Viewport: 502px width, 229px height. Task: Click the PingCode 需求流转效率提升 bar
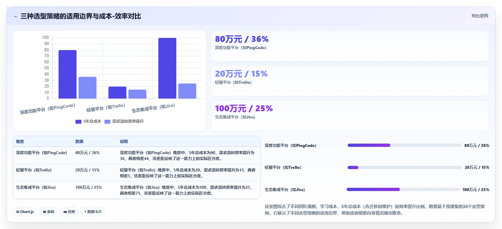coord(87,88)
